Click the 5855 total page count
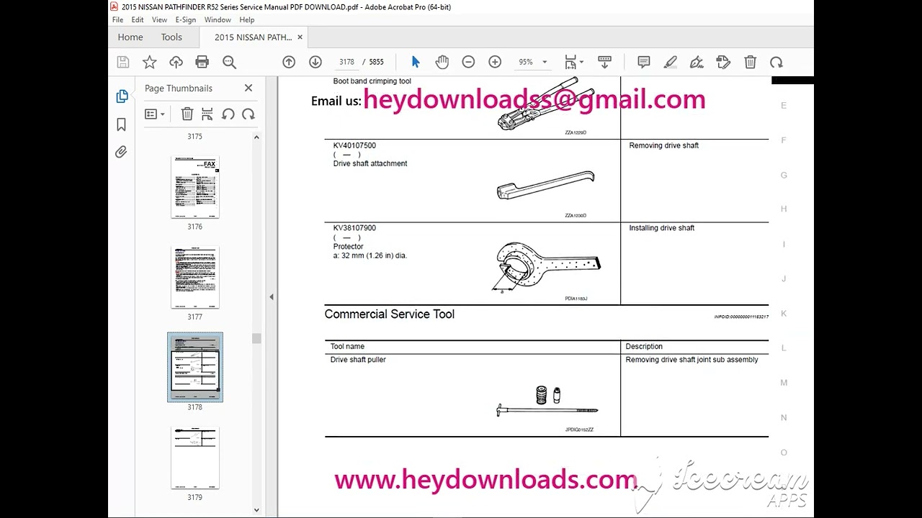 (x=376, y=62)
